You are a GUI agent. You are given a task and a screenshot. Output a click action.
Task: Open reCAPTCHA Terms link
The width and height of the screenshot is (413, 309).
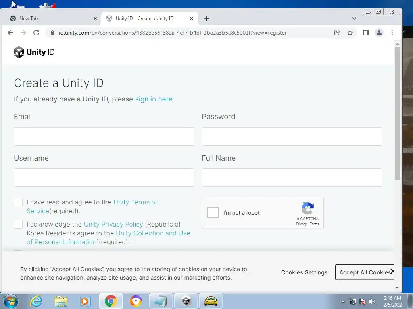click(314, 224)
